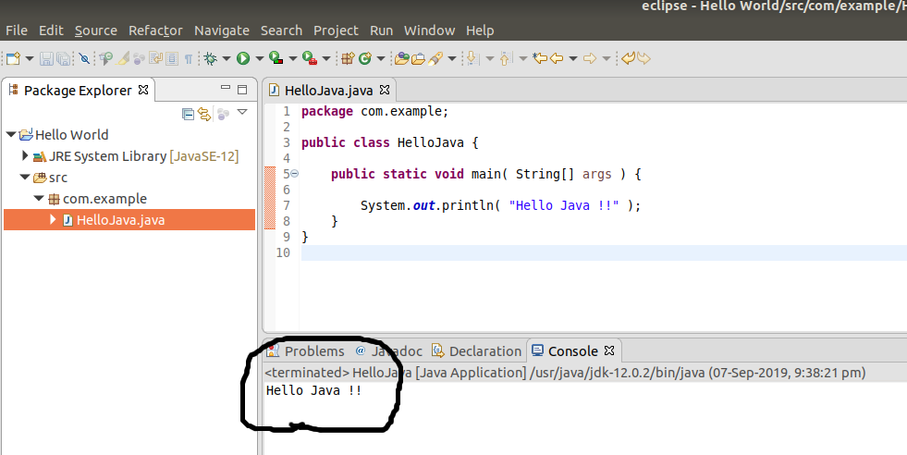Click the Back navigation arrow

tap(557, 58)
